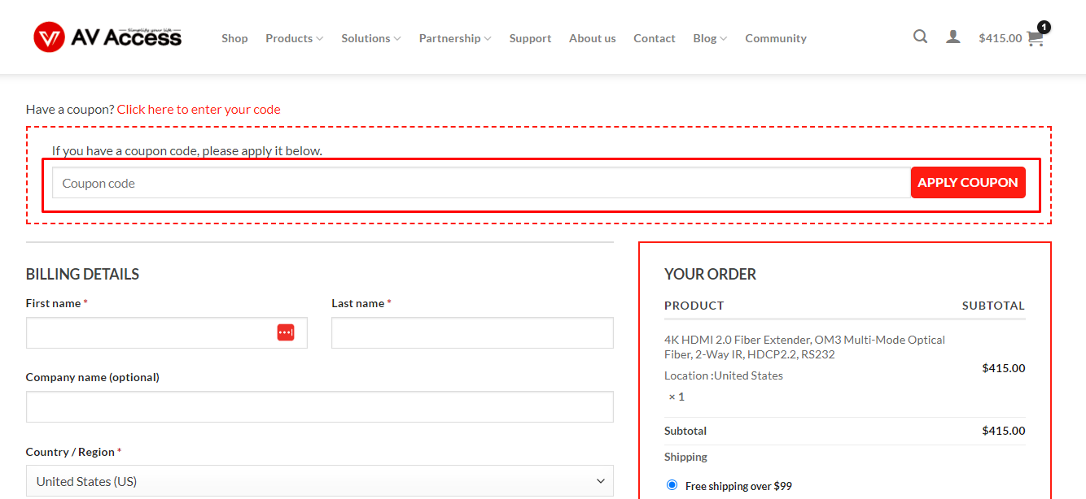Open the search magnifier icon
The image size is (1086, 499).
tap(920, 37)
